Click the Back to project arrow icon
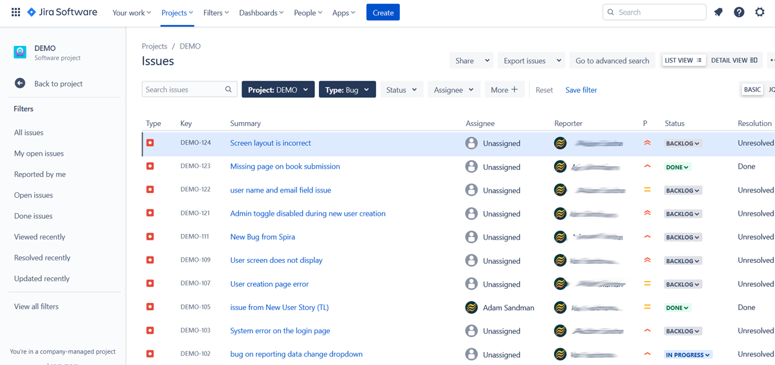 coord(20,83)
